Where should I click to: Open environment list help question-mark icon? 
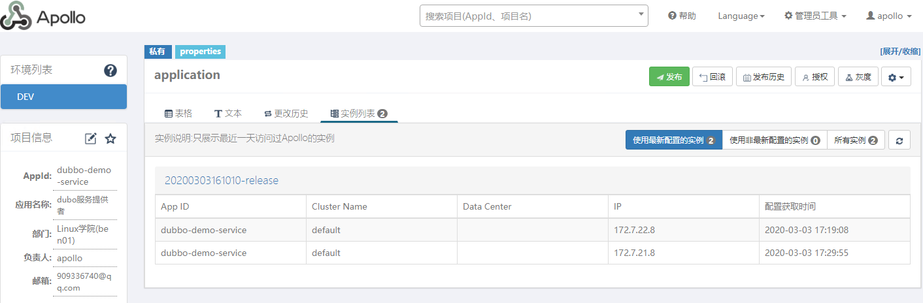(x=110, y=71)
